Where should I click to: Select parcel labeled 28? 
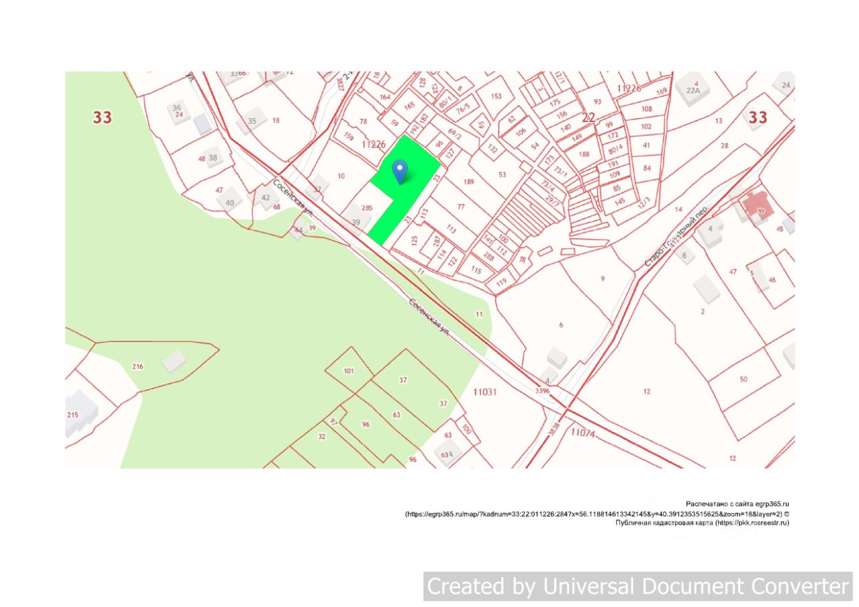(724, 146)
